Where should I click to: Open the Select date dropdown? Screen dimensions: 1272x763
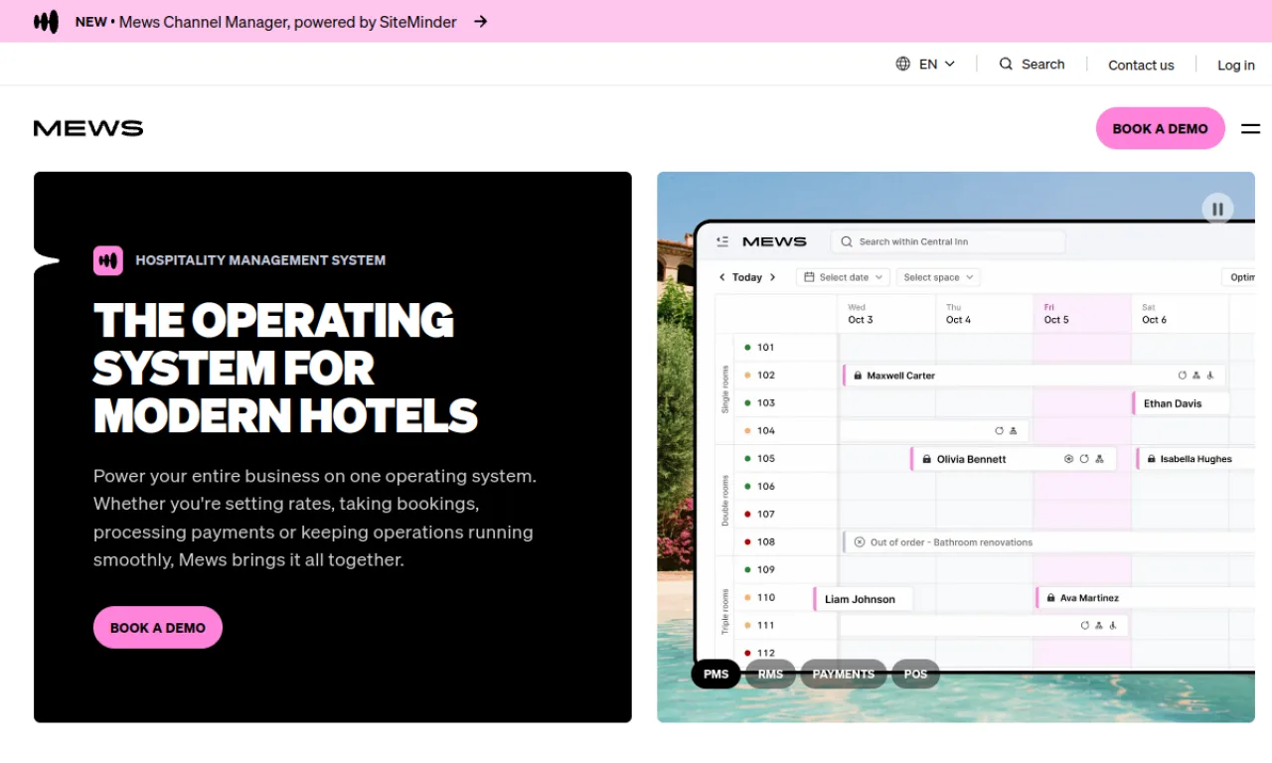pos(842,277)
